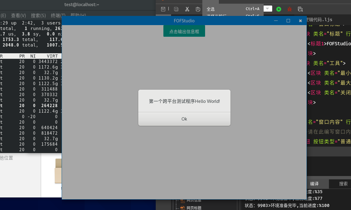Open the 终端(T) menu in the terminal
Screen dimensions: 351x210
58,15
